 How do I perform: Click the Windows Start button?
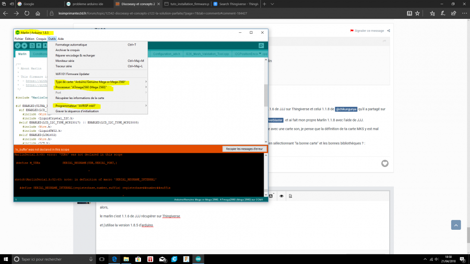[x=6, y=259]
